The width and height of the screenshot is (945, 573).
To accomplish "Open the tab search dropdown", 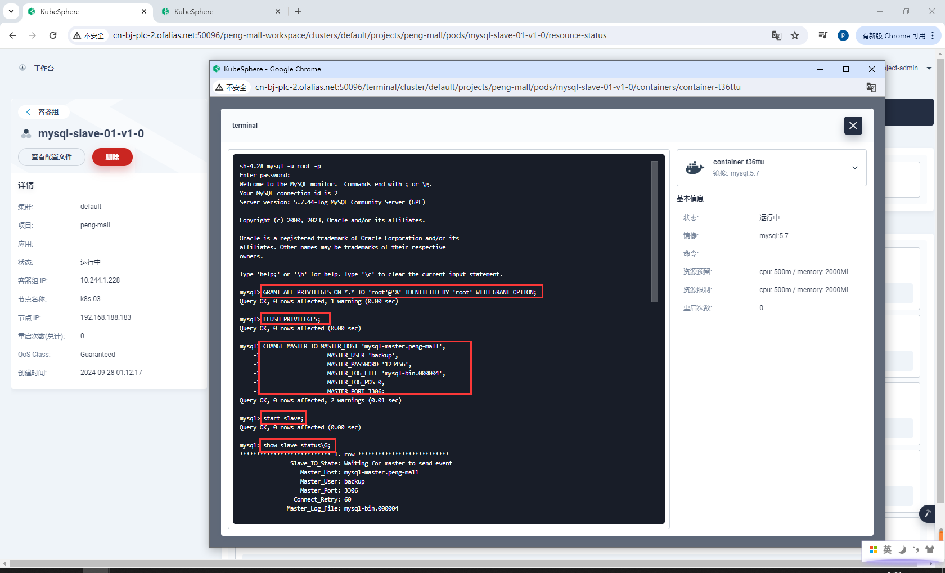I will (11, 11).
